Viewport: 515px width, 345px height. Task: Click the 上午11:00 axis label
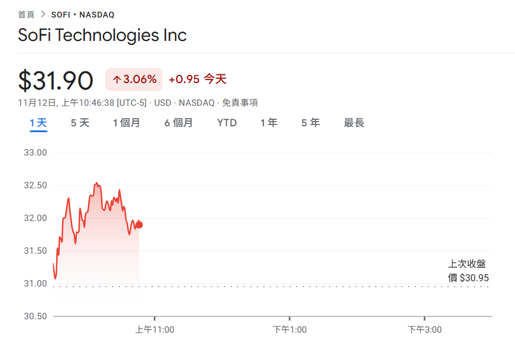155,329
